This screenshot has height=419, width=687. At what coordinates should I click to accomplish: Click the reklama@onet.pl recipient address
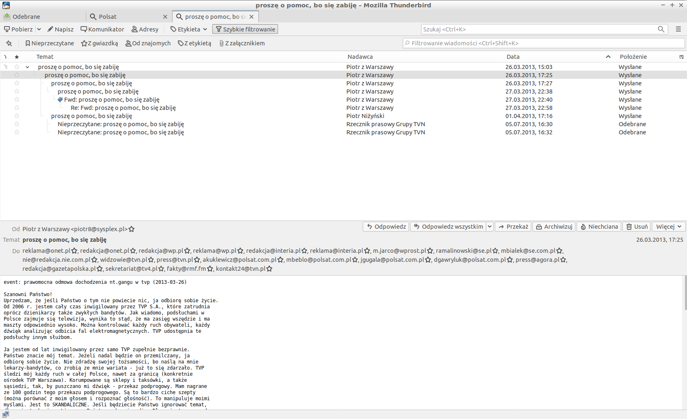tap(46, 251)
